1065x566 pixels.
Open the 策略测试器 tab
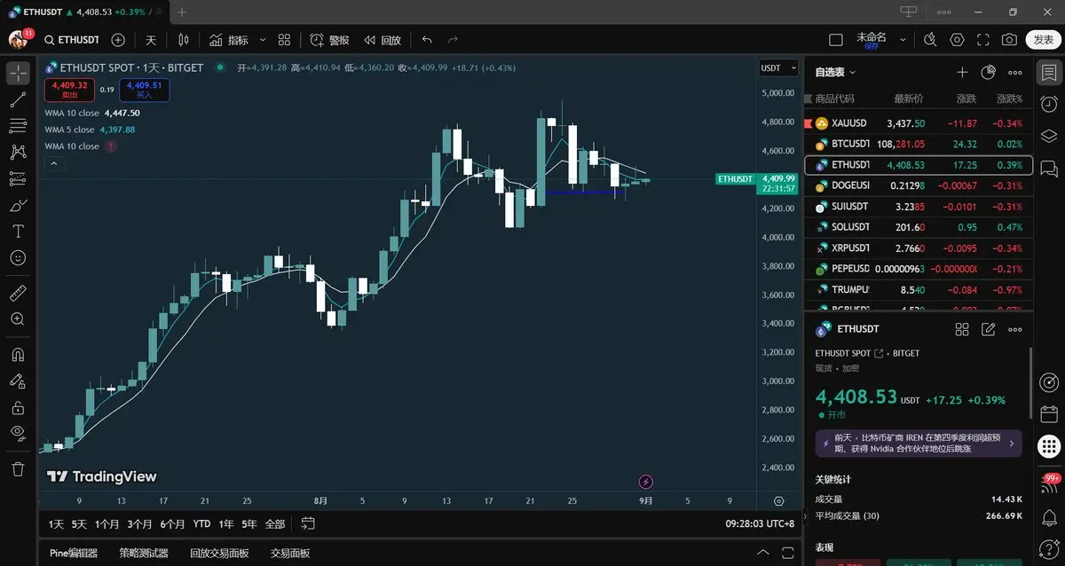click(x=144, y=553)
